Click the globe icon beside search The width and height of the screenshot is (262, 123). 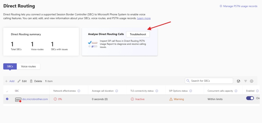point(238,81)
